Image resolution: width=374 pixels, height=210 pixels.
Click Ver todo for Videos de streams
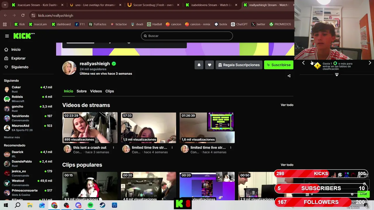pyautogui.click(x=287, y=105)
